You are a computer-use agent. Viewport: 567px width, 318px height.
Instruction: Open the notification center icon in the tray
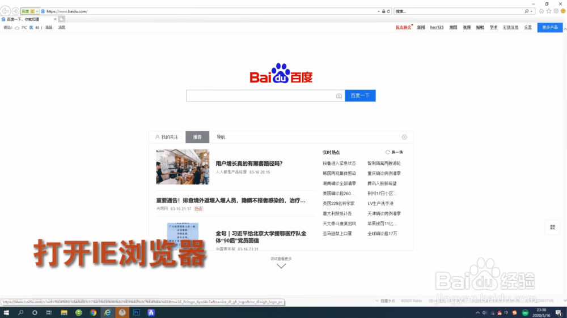click(558, 312)
